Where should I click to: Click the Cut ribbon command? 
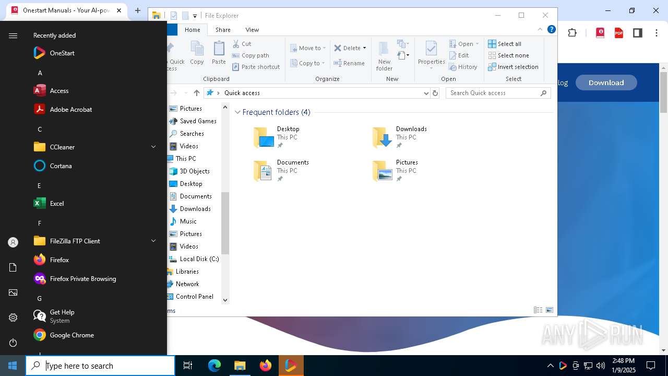coord(242,44)
